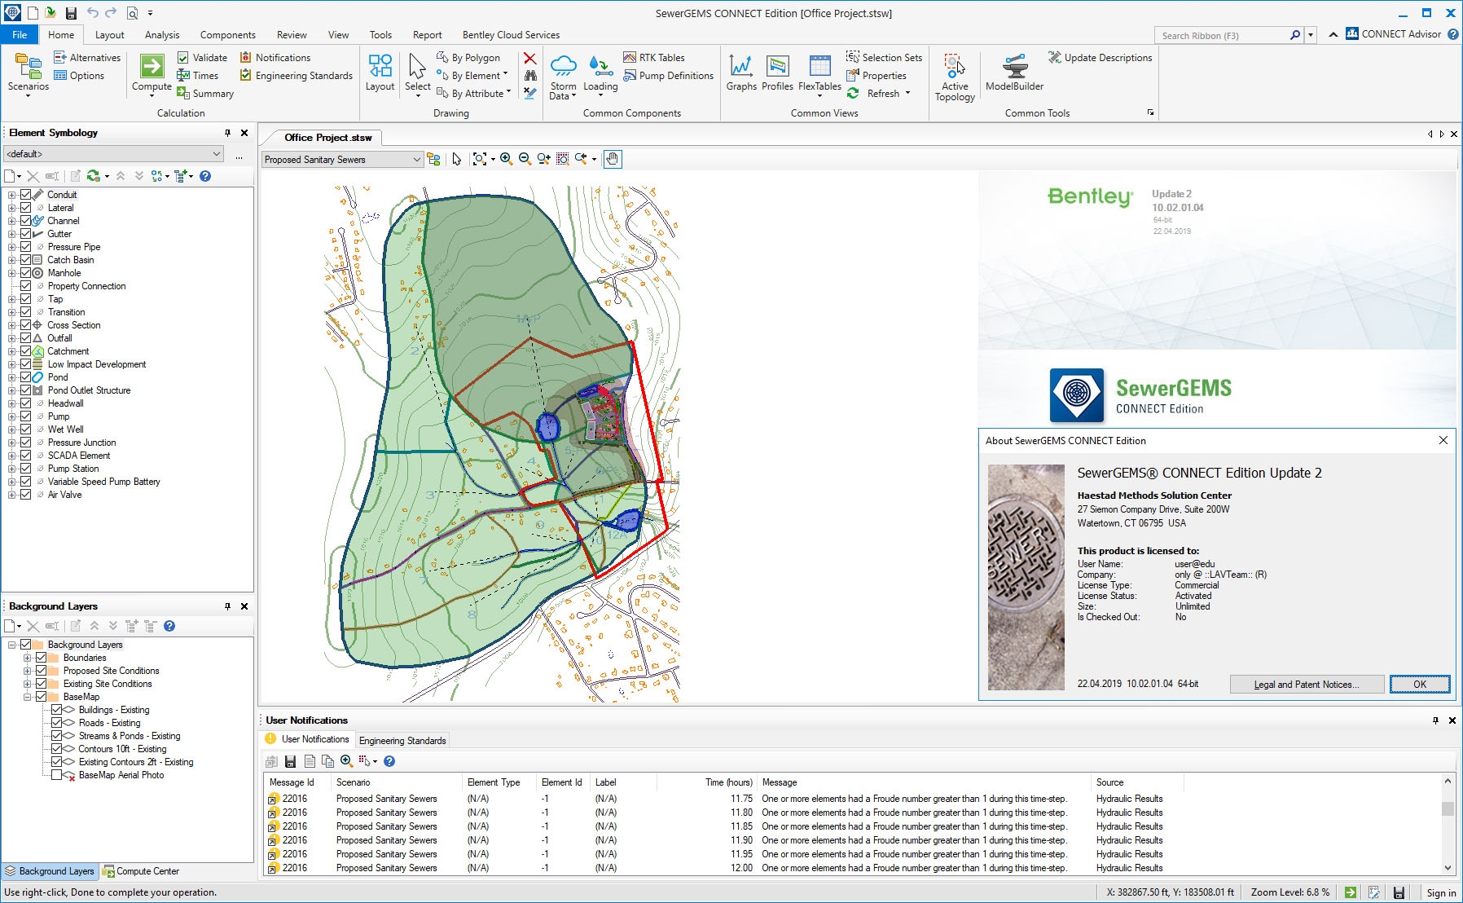Screen dimensions: 1463x903
Task: Expand the Refresh dropdown arrow
Action: (907, 93)
